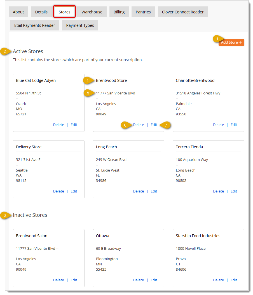Edit the Ottawa inactive store
This screenshot has width=253, height=295.
point(154,280)
